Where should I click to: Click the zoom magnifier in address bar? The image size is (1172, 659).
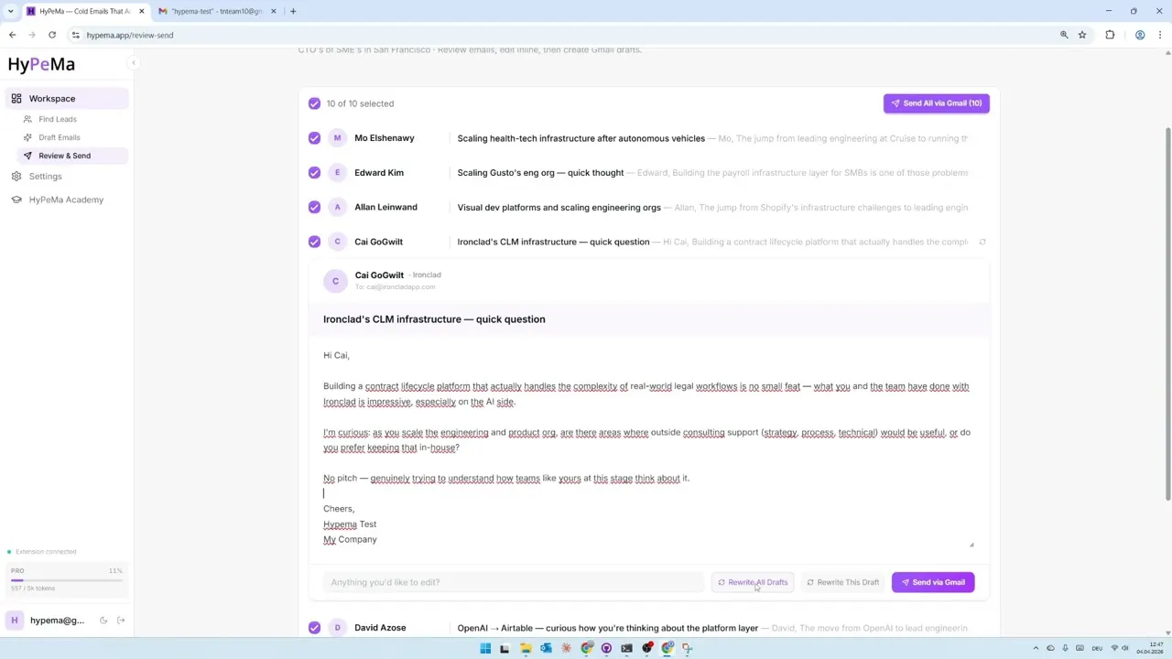pyautogui.click(x=1064, y=35)
